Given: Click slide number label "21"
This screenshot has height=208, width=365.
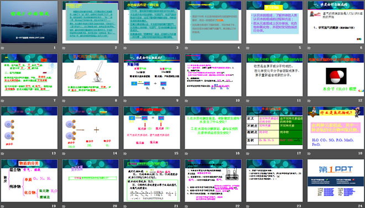Looking at the screenshot, I should coord(176,206).
